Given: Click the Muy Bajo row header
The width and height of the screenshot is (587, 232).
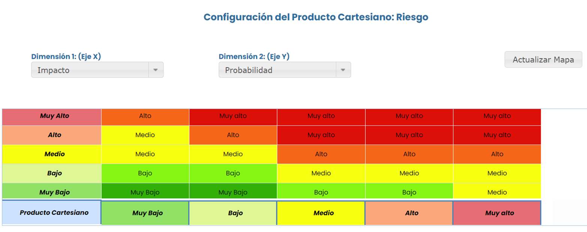Looking at the screenshot, I should click(52, 192).
